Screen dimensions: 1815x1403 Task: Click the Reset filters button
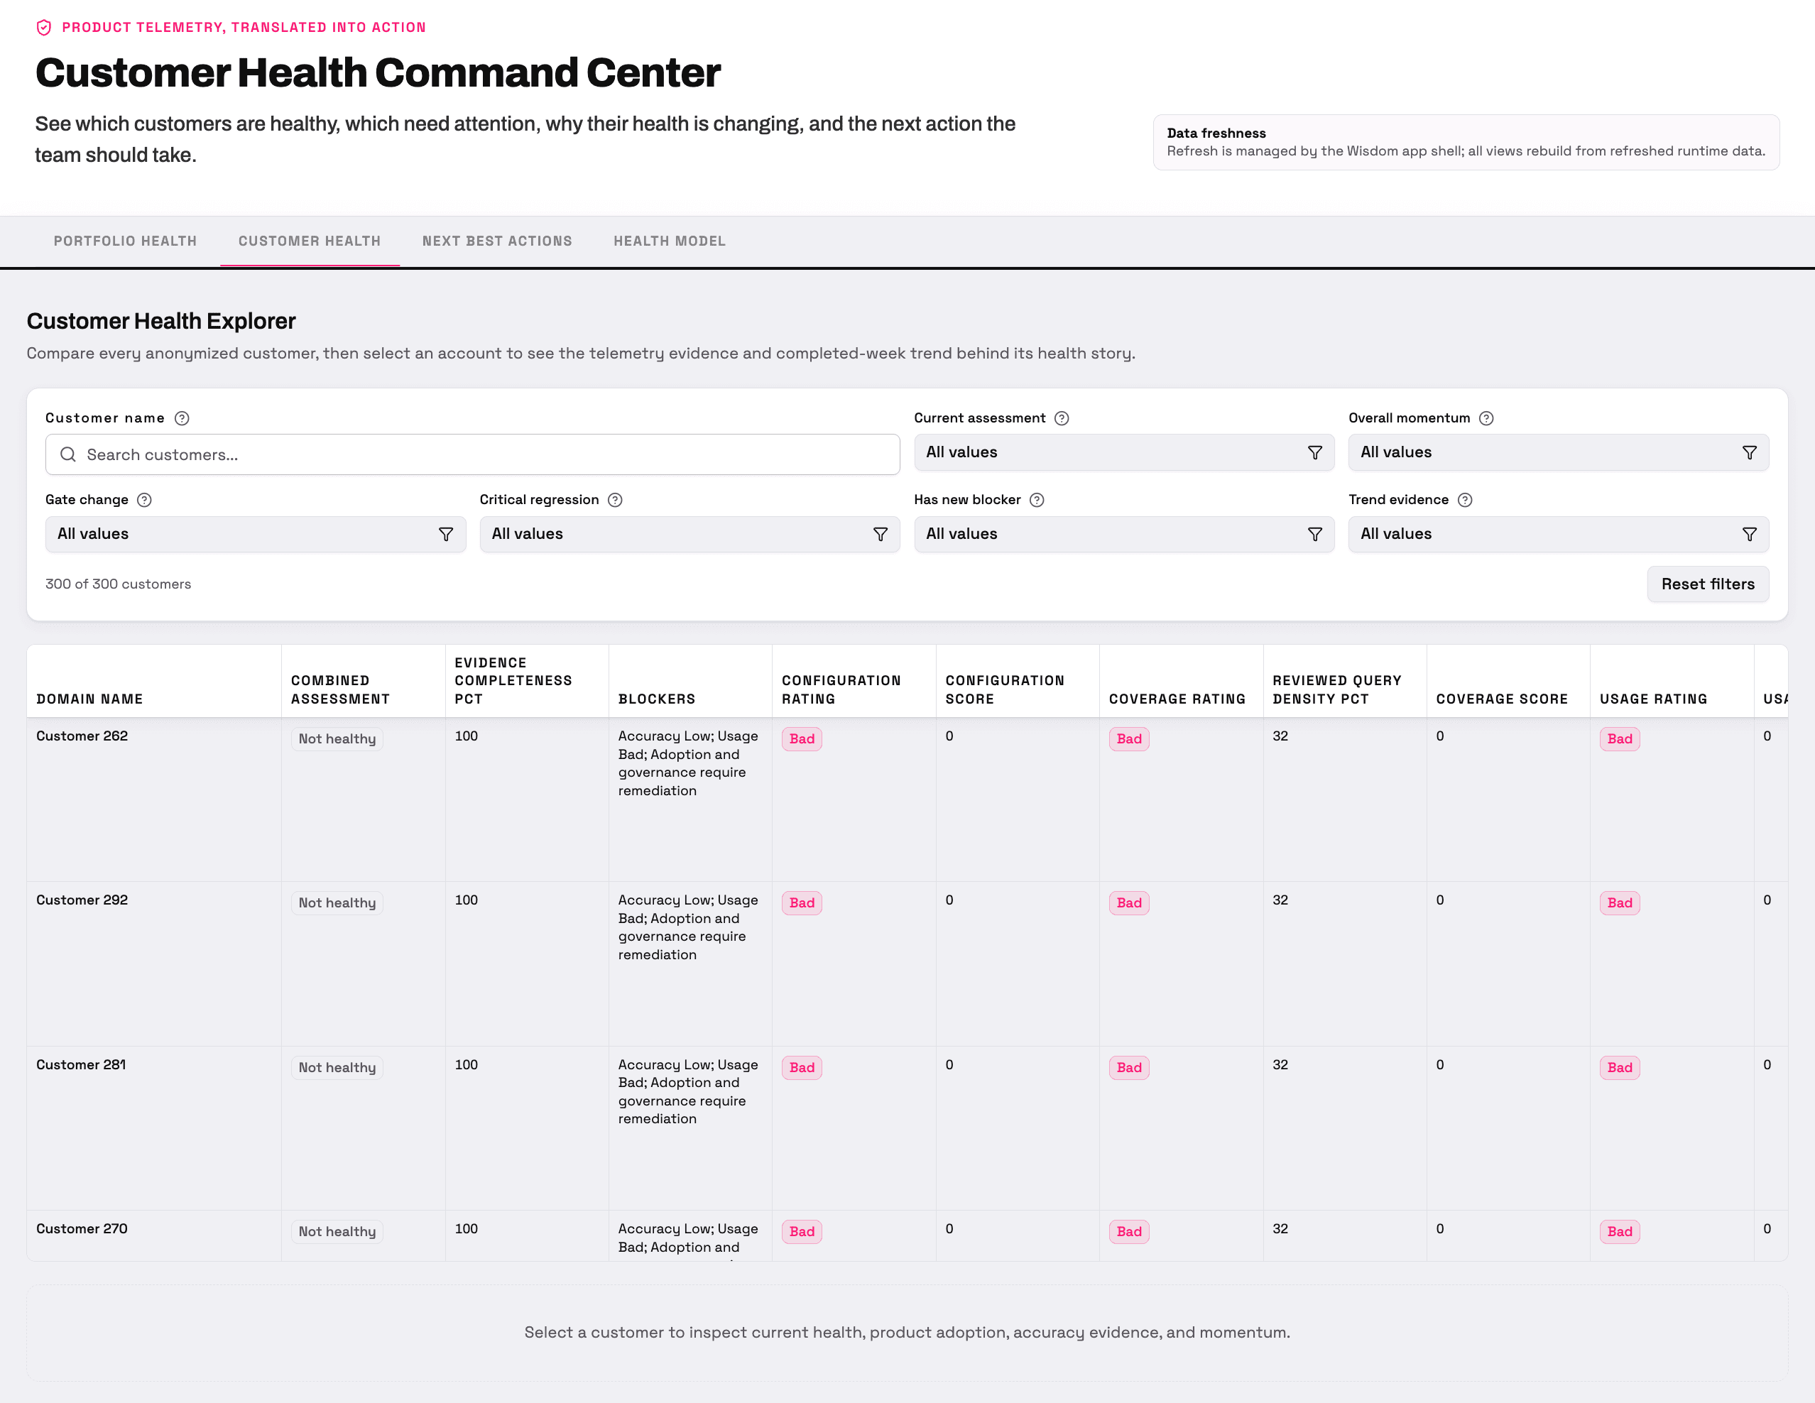coord(1708,584)
